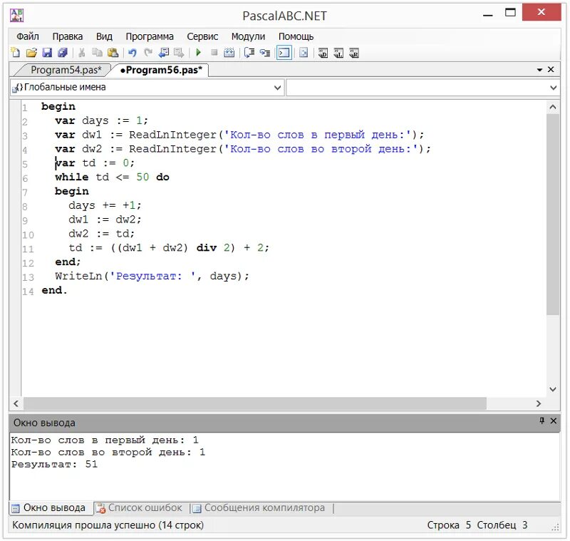
Task: Toggle the output window toolbar button
Action: [284, 53]
